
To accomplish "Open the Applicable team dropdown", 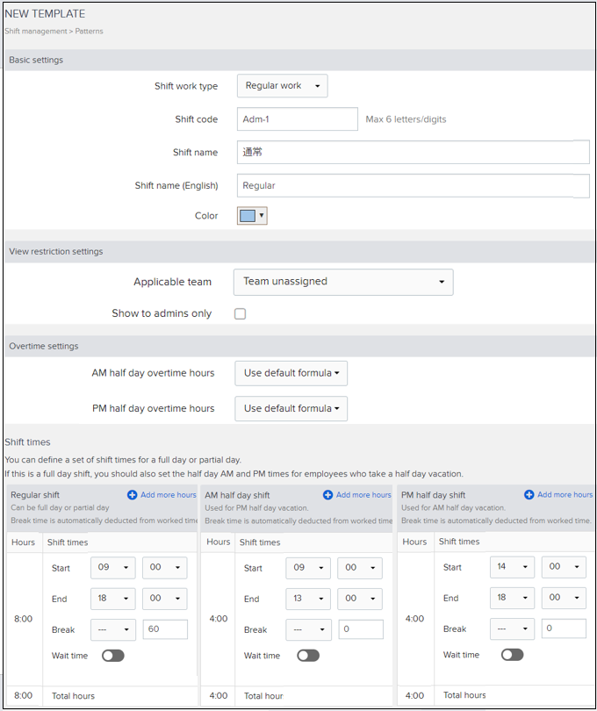I will coord(342,282).
